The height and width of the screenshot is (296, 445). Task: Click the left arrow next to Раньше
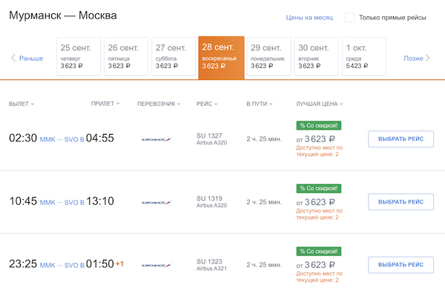point(13,58)
